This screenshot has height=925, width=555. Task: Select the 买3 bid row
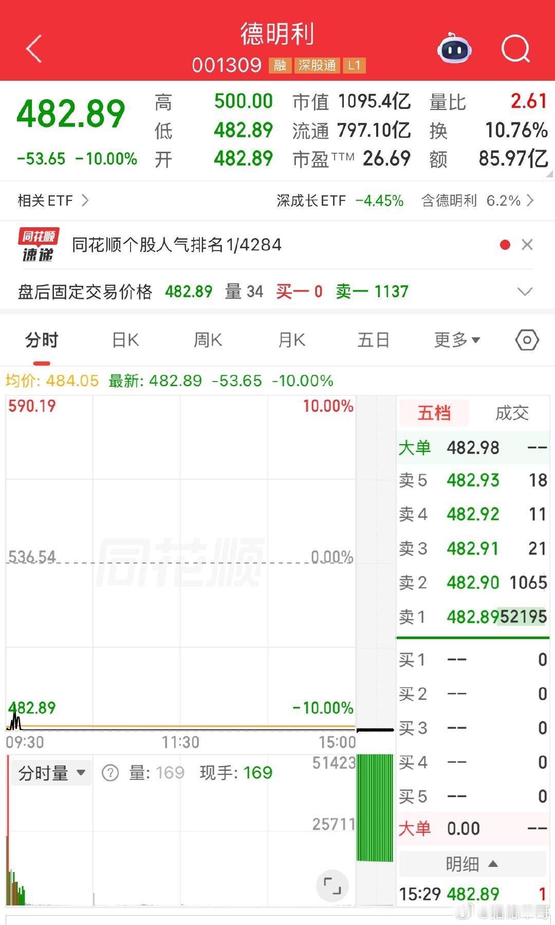tap(473, 728)
